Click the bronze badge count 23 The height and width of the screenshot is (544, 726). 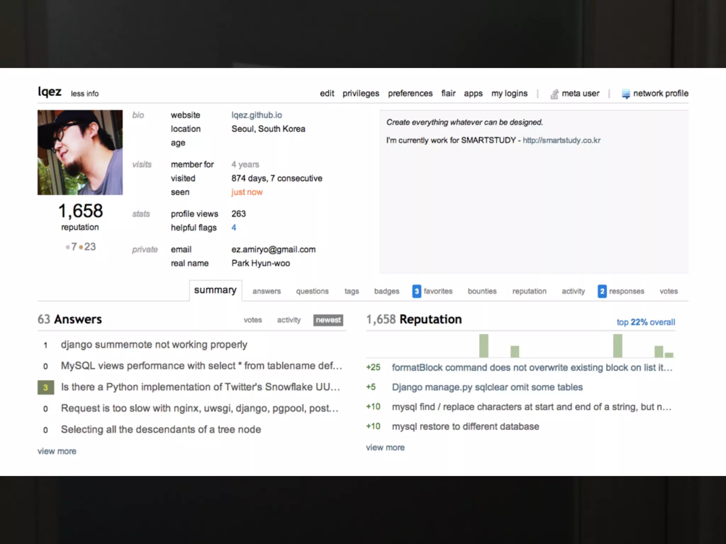tap(90, 246)
